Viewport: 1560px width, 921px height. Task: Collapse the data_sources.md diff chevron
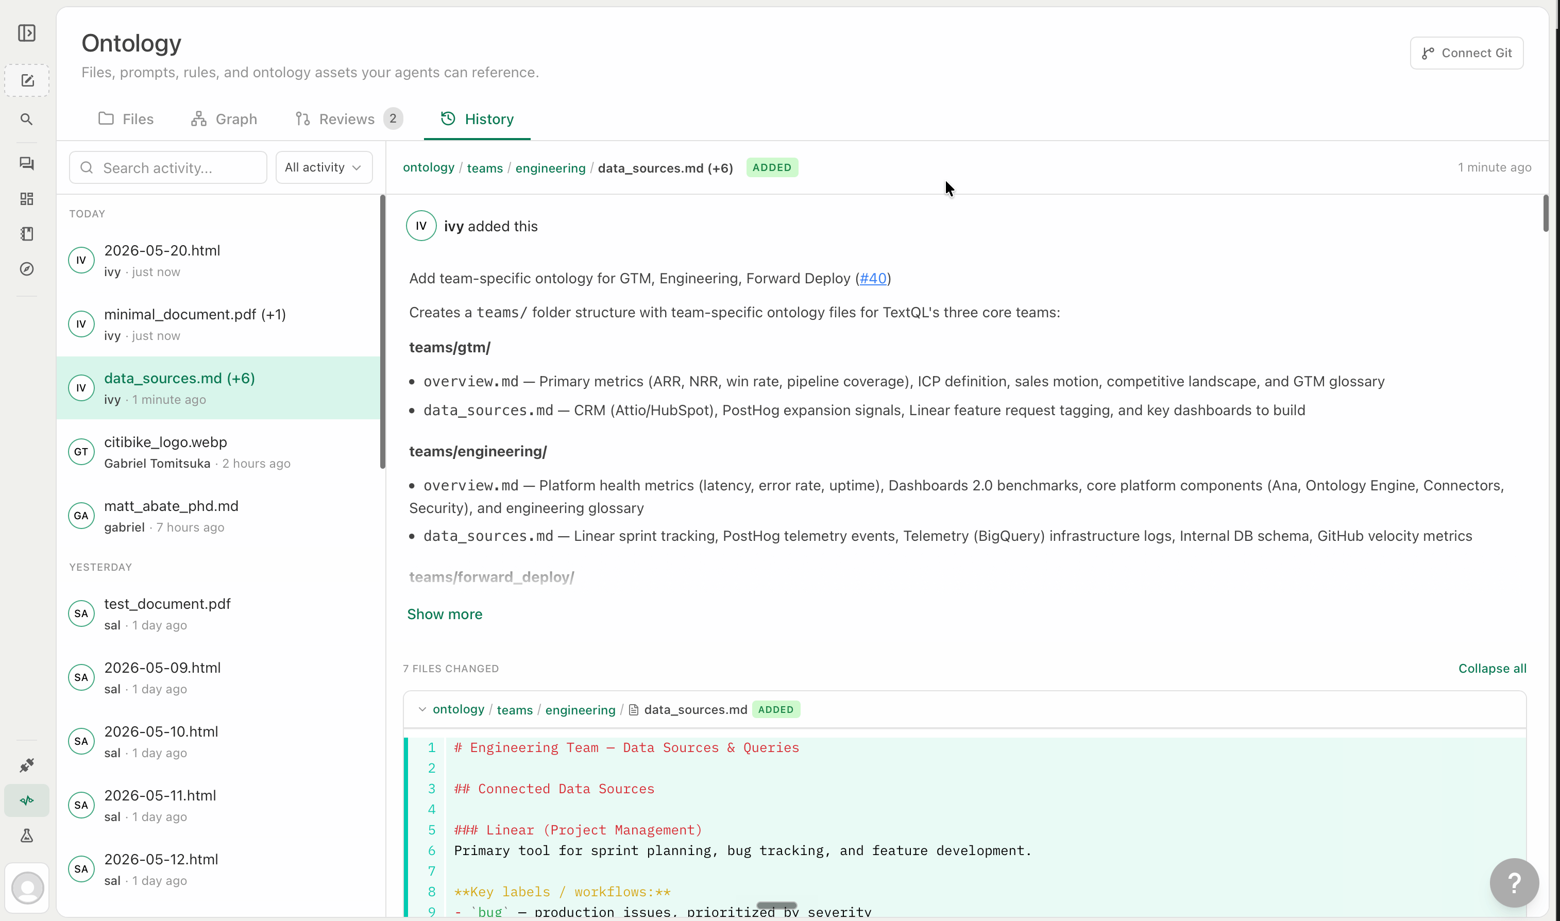[422, 709]
